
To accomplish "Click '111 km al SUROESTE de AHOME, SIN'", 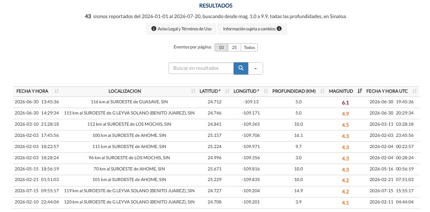I will 129,146.
